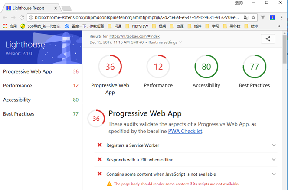Click the Accessibility score gauge 80
Viewport: 288px width, 190px height.
click(206, 66)
